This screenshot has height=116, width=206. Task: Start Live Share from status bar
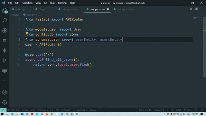coord(63,110)
